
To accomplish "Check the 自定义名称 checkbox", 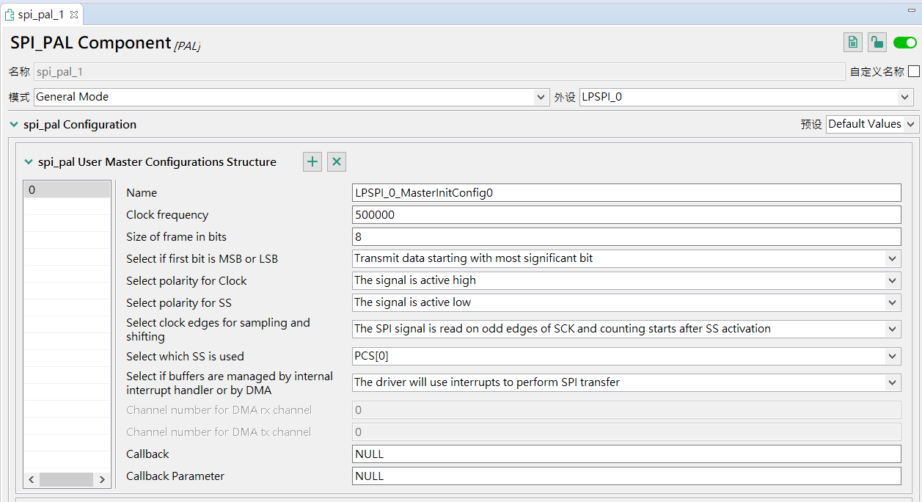I will tap(913, 71).
